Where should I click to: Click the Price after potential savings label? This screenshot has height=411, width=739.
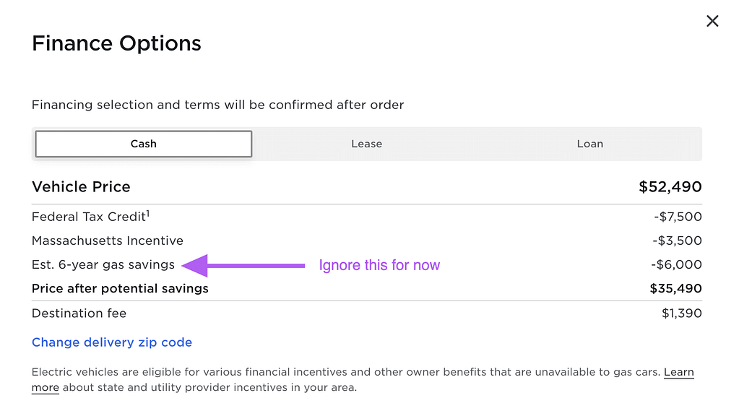pos(120,288)
